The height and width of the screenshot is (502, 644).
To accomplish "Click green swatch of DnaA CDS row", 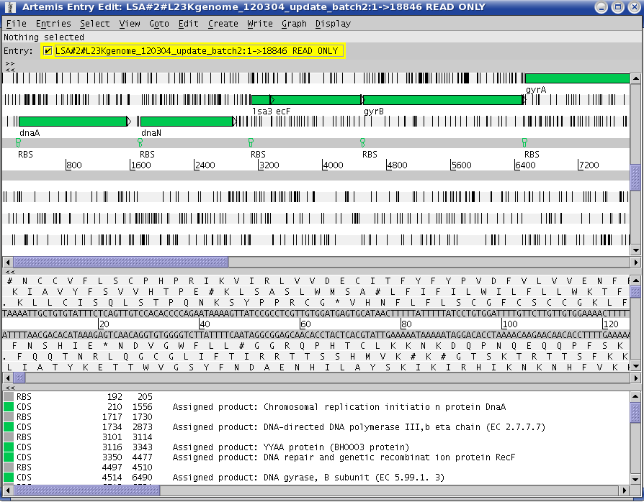I will coord(9,407).
